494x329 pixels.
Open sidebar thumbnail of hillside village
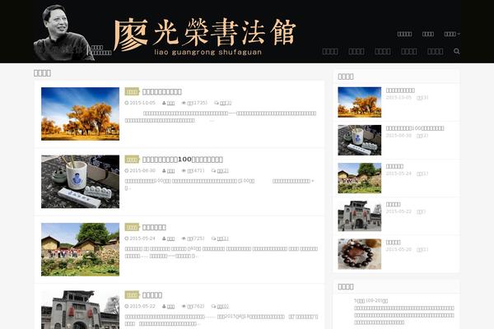click(360, 178)
